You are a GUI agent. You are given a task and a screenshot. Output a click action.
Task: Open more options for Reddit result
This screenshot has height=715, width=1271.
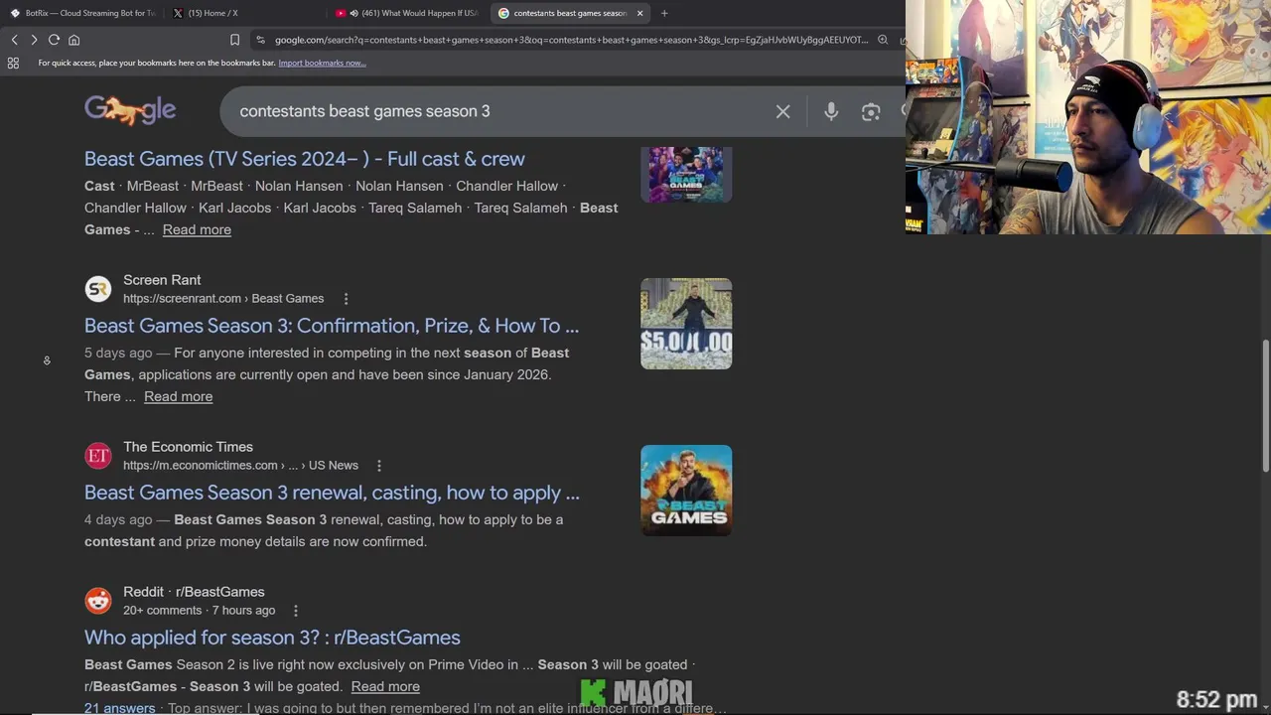tap(295, 611)
